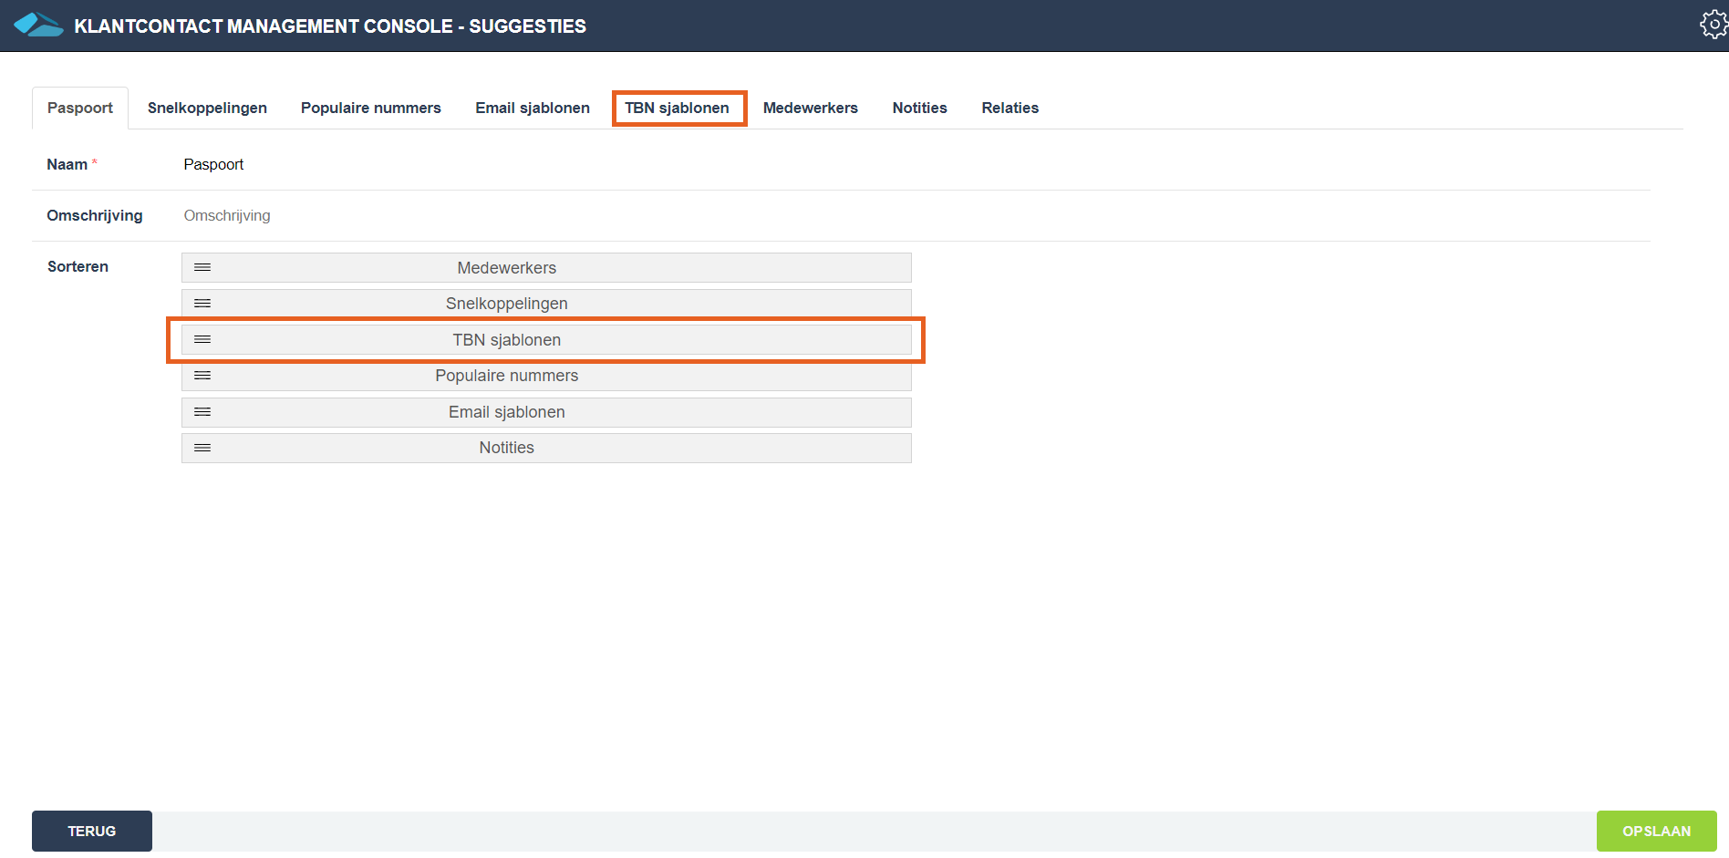
Task: Select the Medewerkers label in sort list
Action: coord(507,268)
